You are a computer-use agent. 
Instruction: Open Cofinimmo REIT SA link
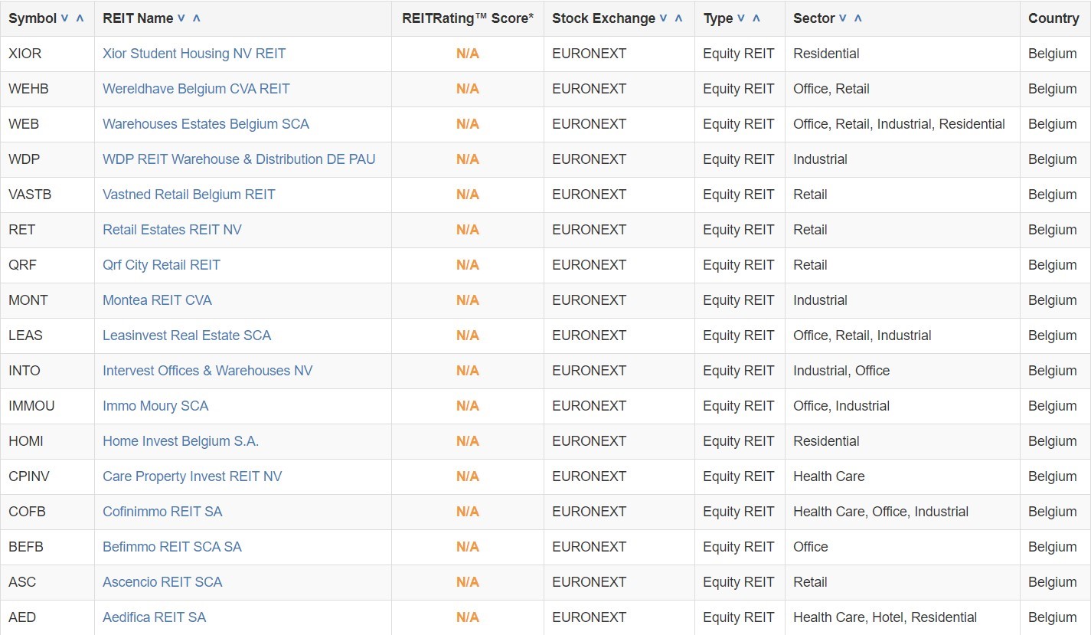point(162,512)
